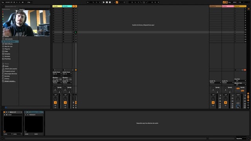
Task: Arm the Arrangement Record button
Action: click(x=110, y=2)
